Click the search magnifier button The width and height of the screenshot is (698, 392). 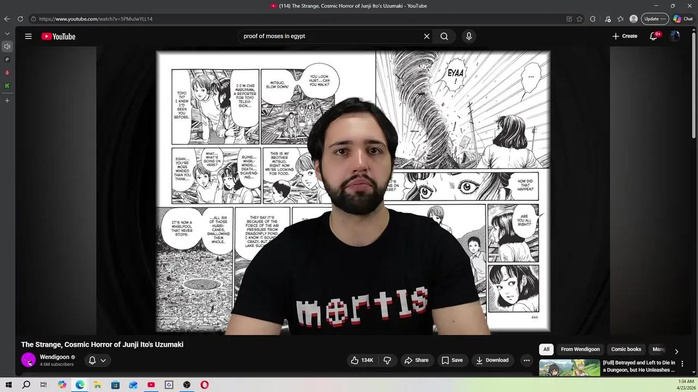[444, 36]
